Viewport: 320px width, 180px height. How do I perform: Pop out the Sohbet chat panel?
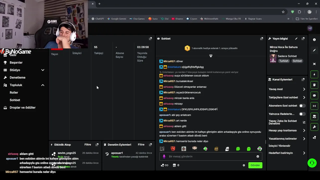pyautogui.click(x=261, y=38)
